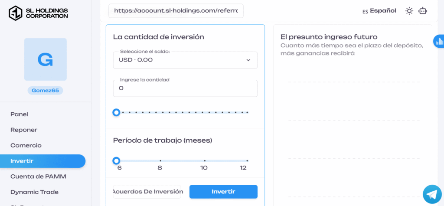The image size is (444, 206).
Task: Click the balance dropdown chevron arrow
Action: [248, 60]
